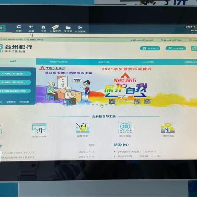Viewport: 197px width, 197px height.
Task: Click the 金融信息与工具 section heading
Action: pyautogui.click(x=104, y=117)
